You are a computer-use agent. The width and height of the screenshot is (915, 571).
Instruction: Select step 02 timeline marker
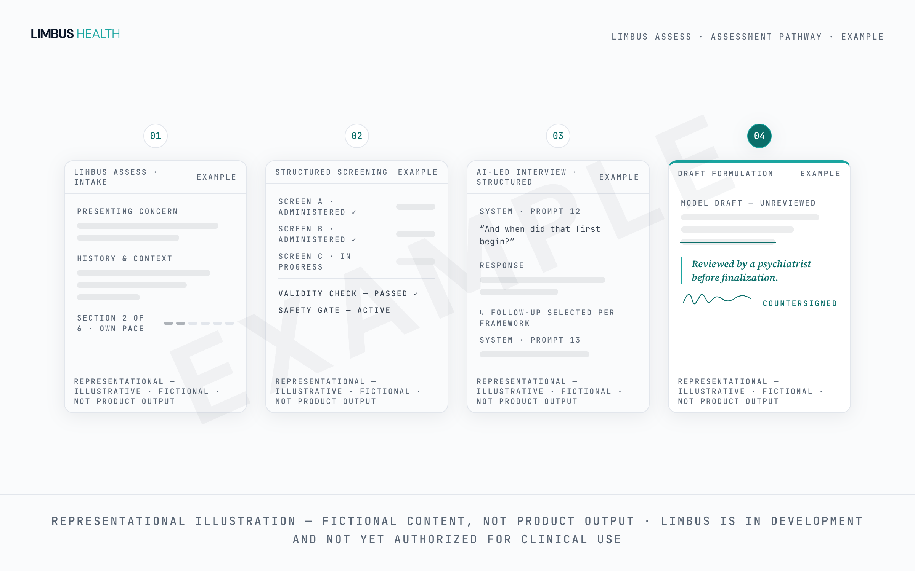[x=357, y=136]
